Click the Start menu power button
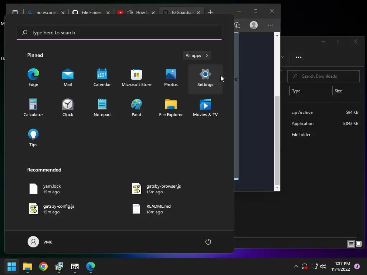This screenshot has width=367, height=275. click(x=208, y=242)
